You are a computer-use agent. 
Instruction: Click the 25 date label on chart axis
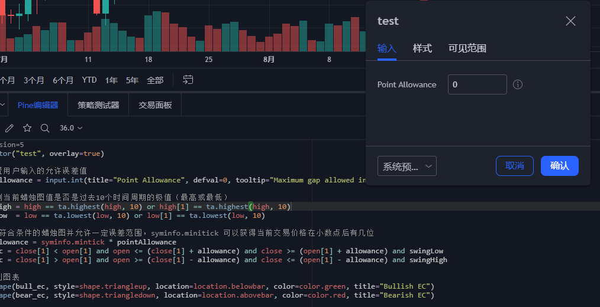tap(208, 60)
